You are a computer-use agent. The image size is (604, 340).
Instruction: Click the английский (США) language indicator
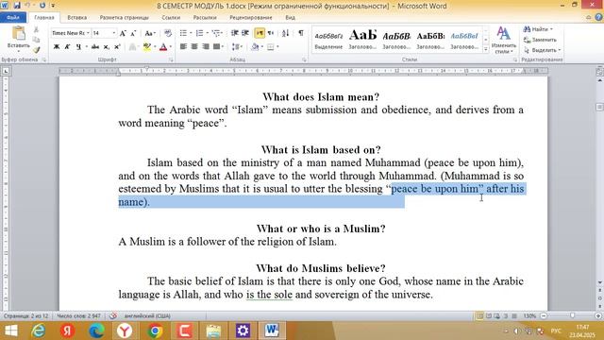click(x=147, y=316)
